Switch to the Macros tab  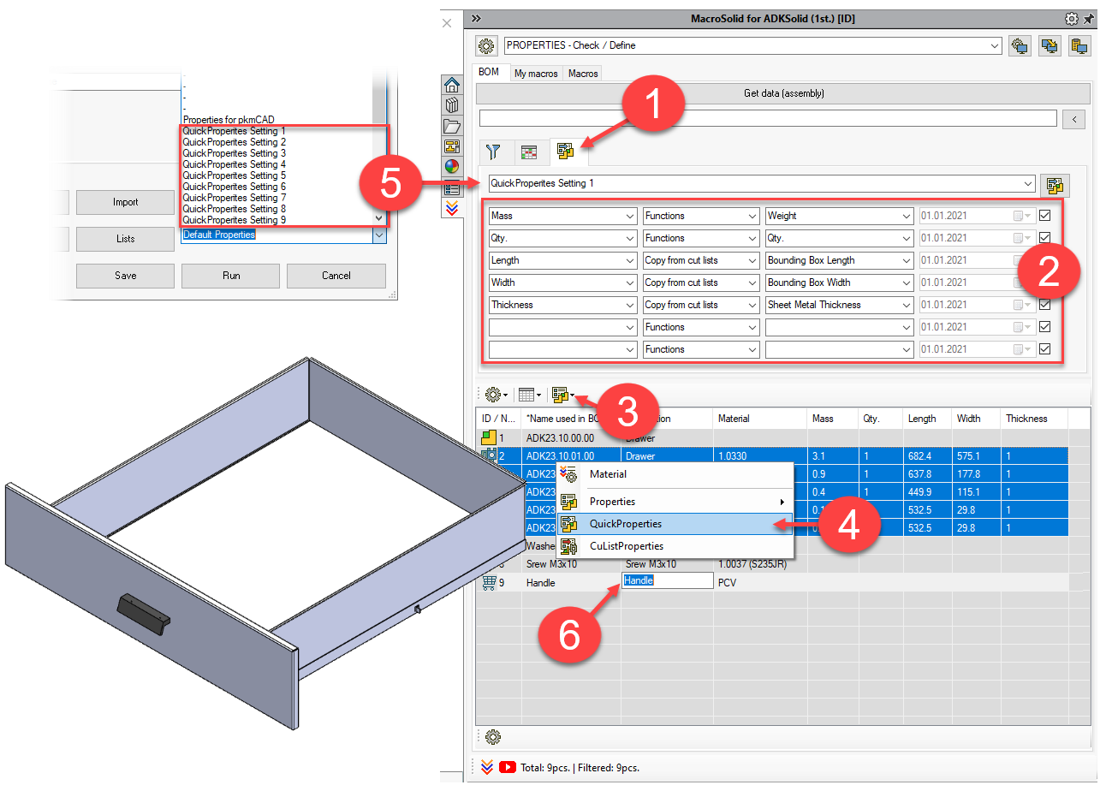[x=583, y=74]
